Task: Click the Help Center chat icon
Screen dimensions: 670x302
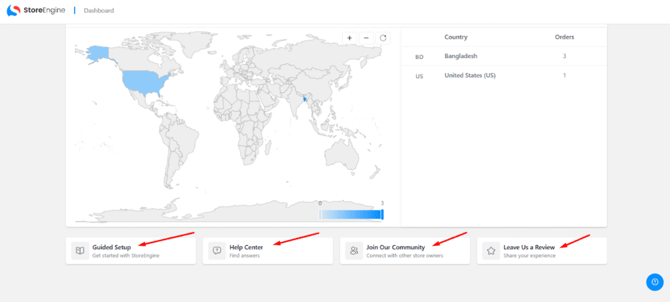Action: 217,251
